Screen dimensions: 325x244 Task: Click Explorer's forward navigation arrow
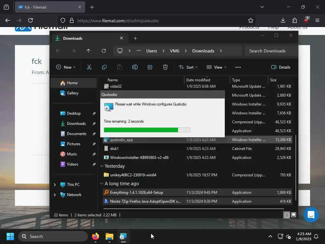click(x=73, y=51)
